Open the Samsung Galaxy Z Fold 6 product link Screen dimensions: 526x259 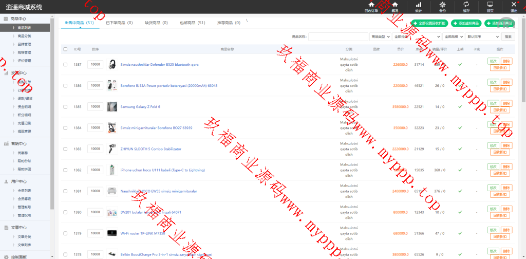point(140,107)
